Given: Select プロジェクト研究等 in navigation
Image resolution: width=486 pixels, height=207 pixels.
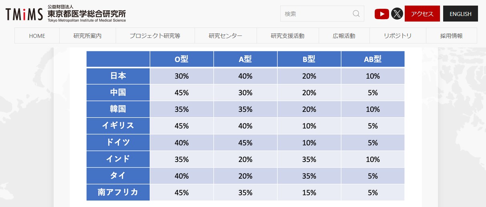Looking at the screenshot, I should pos(155,36).
